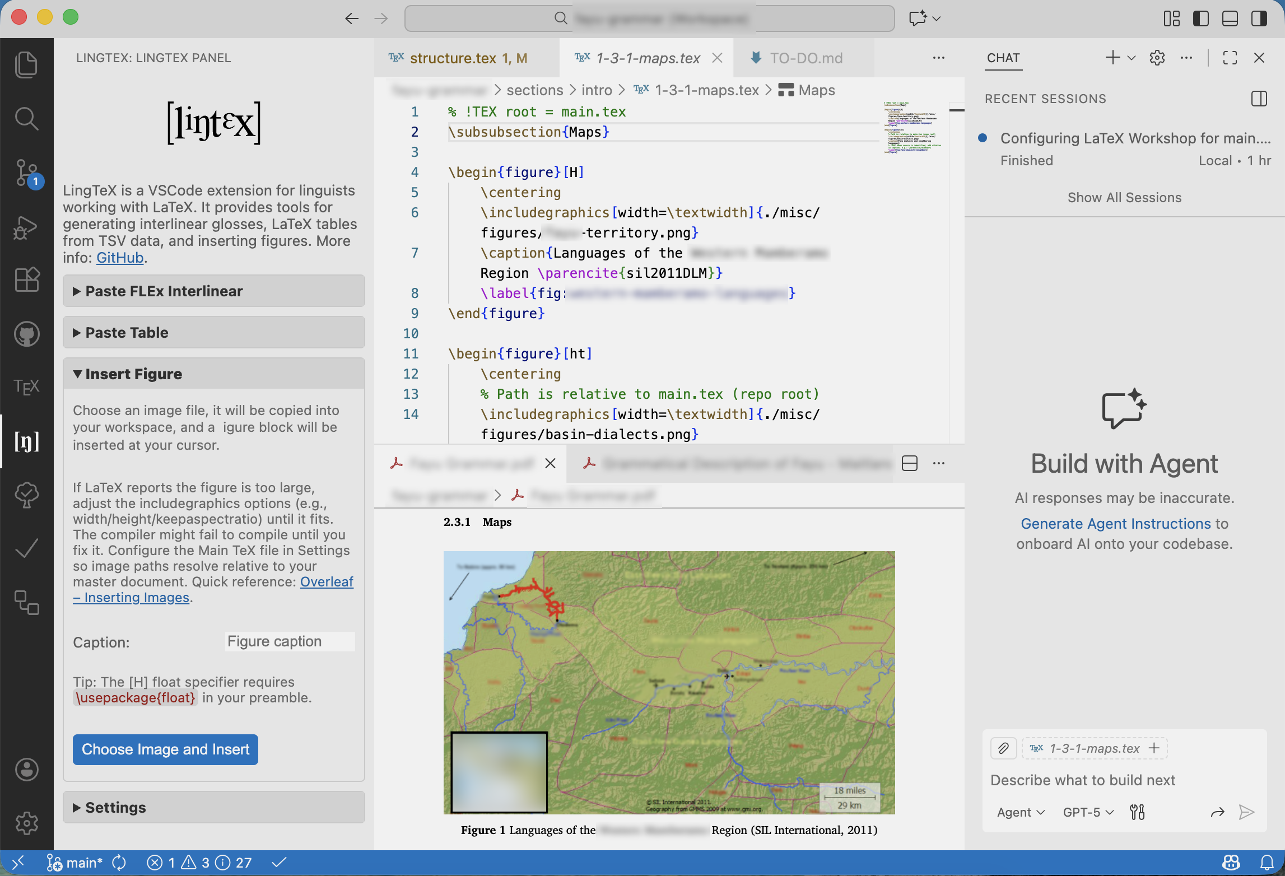Send the chat message with the send arrow
Screen dimensions: 1285x876
click(x=1246, y=812)
